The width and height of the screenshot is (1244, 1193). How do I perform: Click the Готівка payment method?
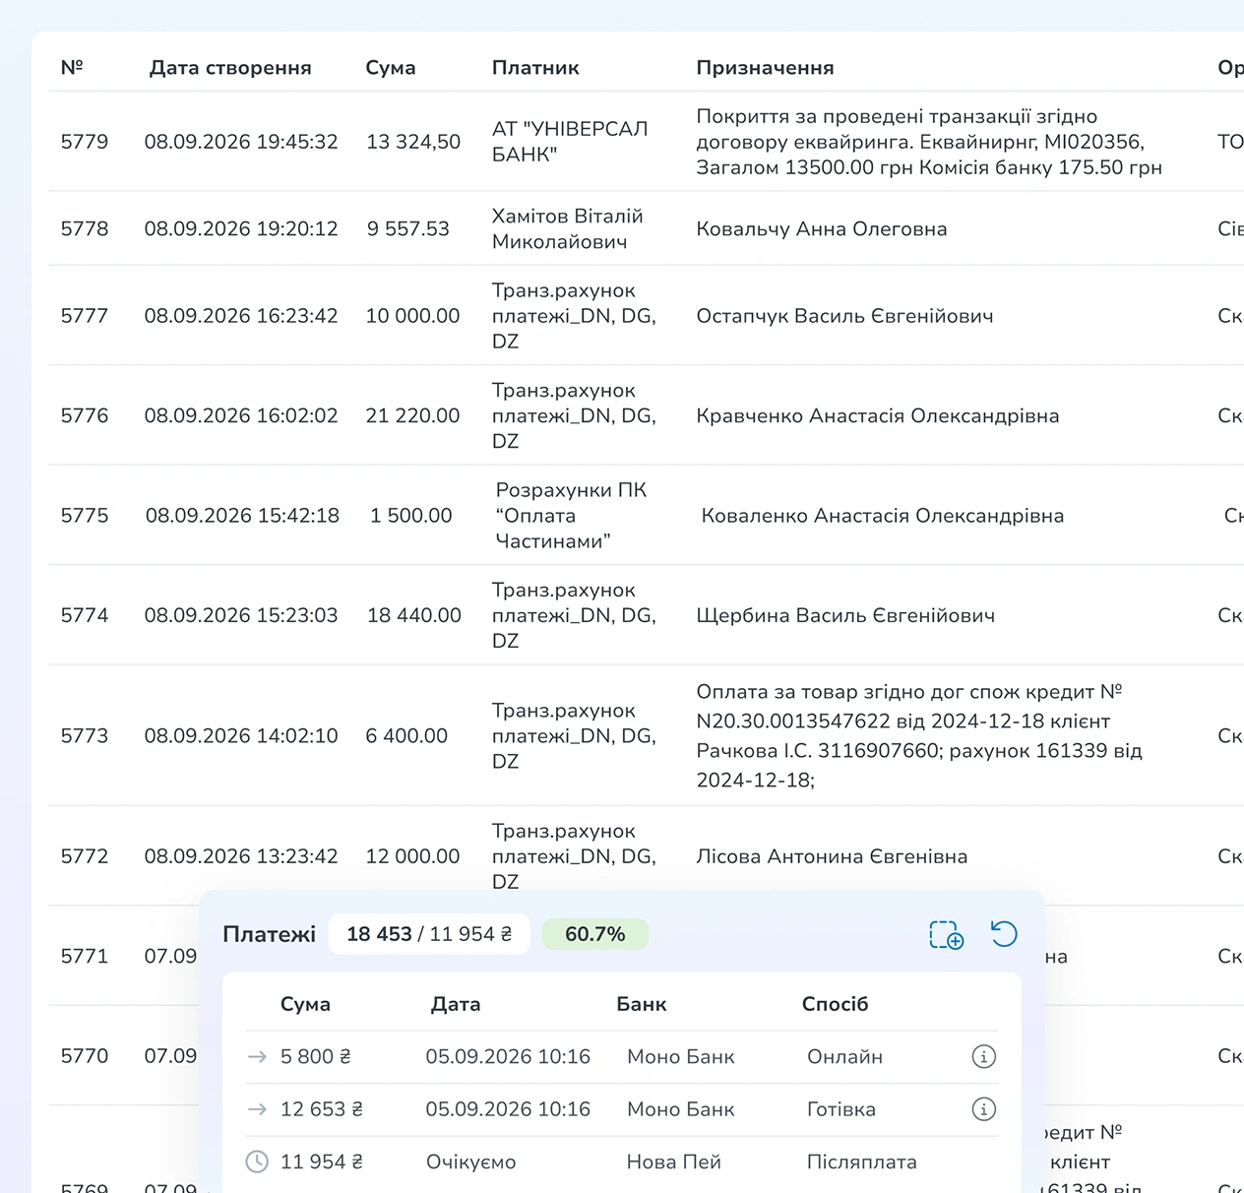[x=841, y=1109]
